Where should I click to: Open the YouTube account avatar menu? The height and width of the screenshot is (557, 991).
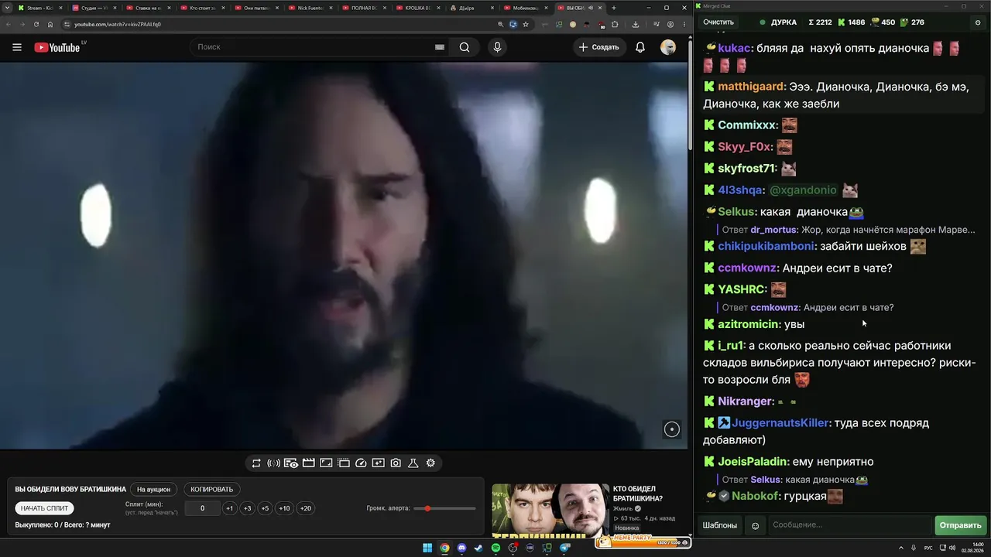click(x=667, y=47)
